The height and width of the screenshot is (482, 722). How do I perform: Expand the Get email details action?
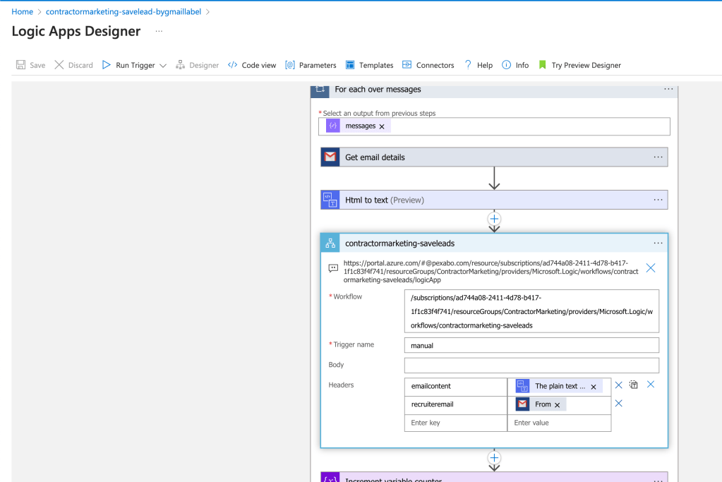click(494, 157)
